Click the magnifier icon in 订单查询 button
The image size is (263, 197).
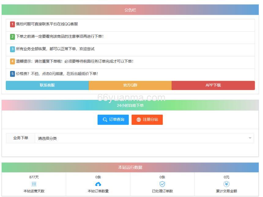coord(105,120)
